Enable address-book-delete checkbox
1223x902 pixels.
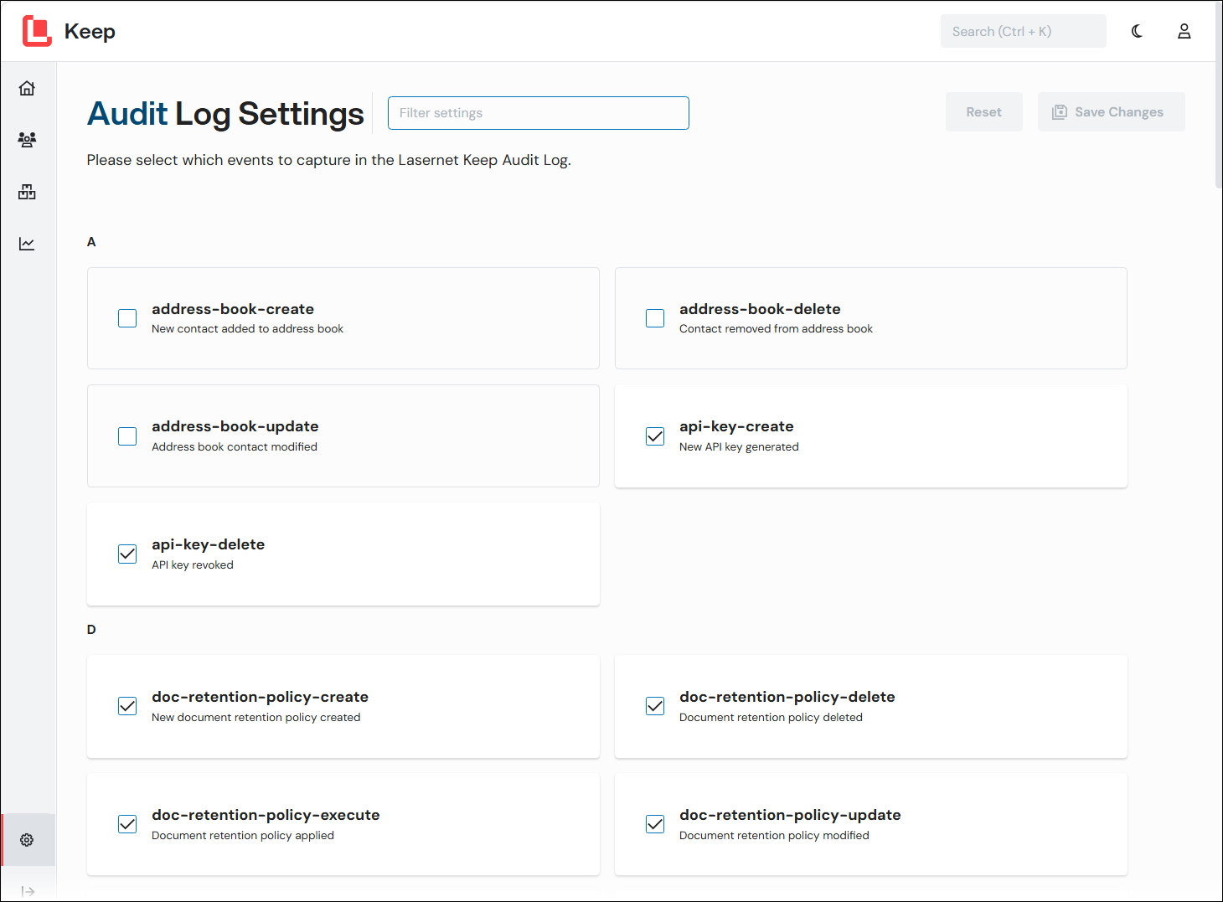point(655,318)
